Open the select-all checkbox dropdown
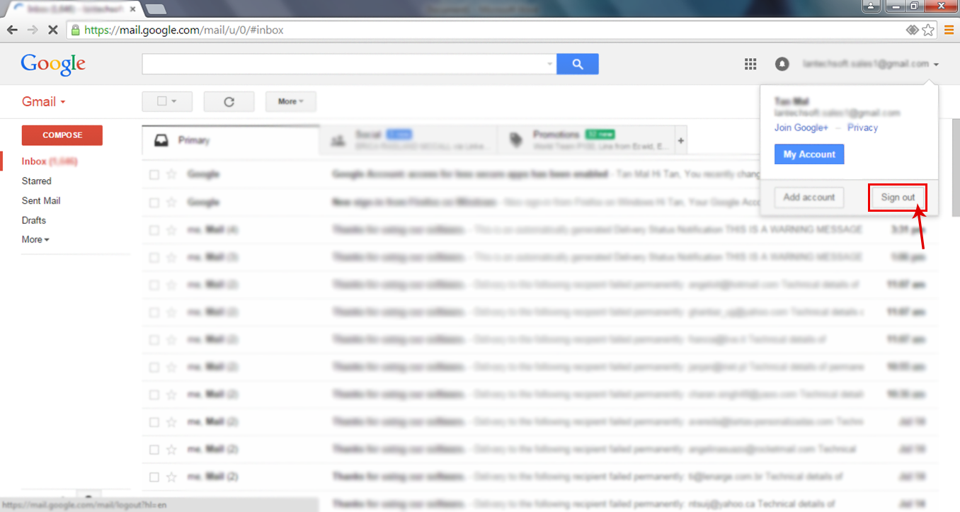Image resolution: width=960 pixels, height=512 pixels. click(x=167, y=101)
